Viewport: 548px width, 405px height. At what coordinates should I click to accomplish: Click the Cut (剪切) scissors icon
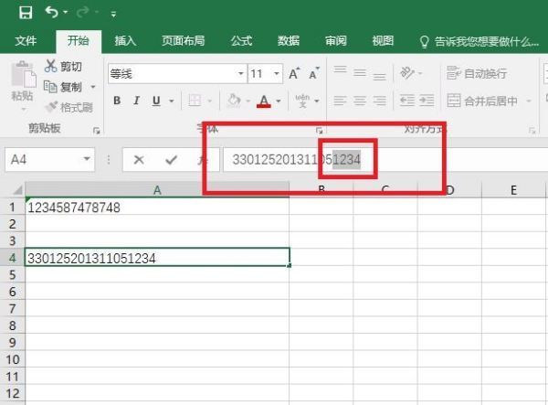click(51, 67)
